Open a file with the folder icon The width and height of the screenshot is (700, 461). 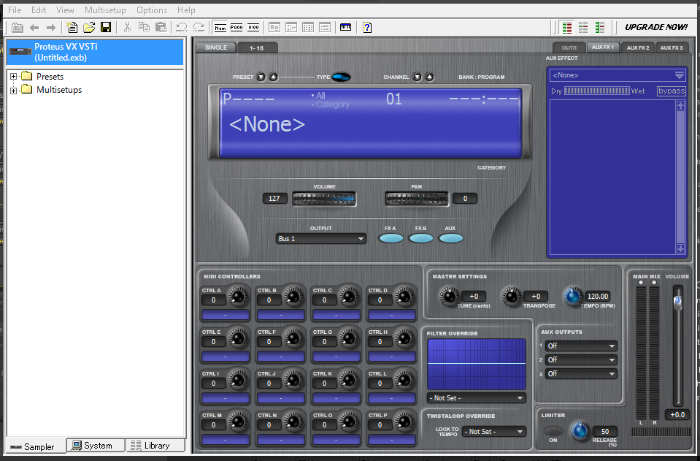[89, 27]
